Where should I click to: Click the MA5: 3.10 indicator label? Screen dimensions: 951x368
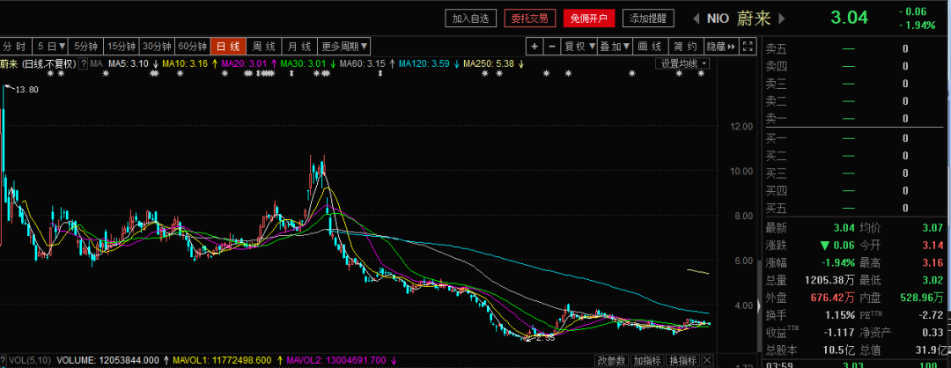coord(129,63)
